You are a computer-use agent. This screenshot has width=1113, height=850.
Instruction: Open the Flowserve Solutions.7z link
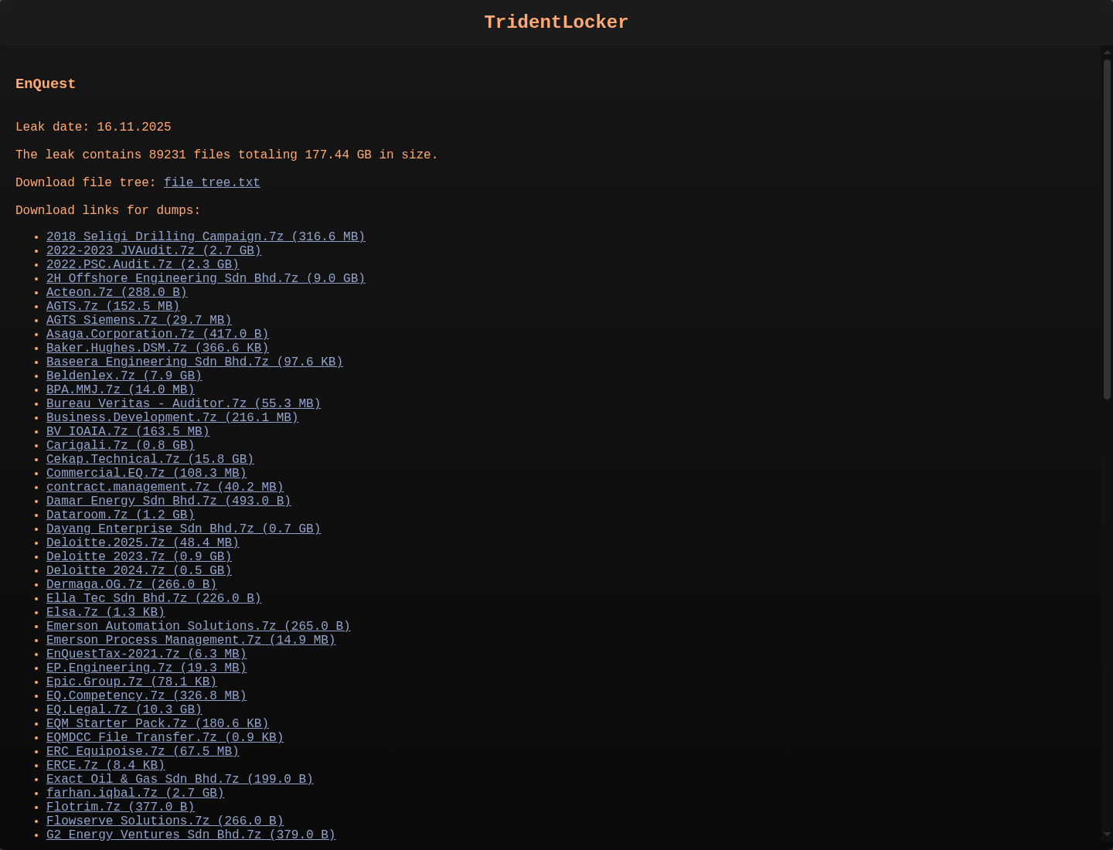tap(165, 821)
